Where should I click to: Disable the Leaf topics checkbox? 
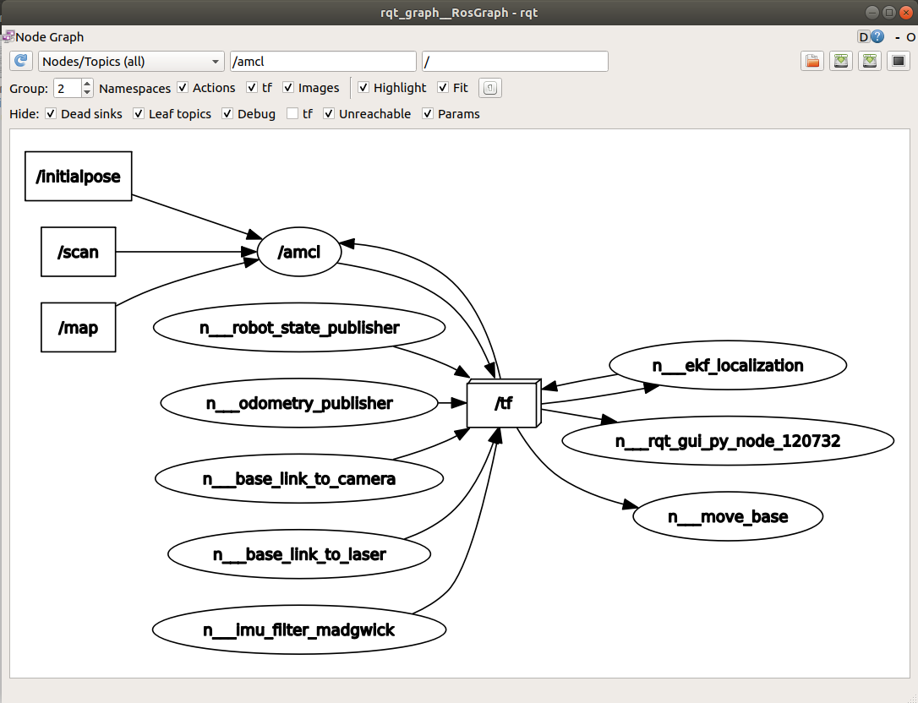[139, 114]
